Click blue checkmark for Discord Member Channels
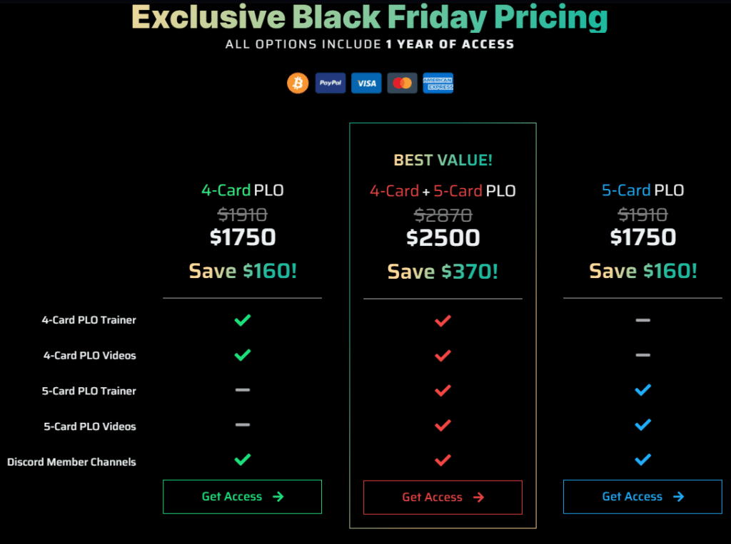The width and height of the screenshot is (731, 544). point(642,460)
